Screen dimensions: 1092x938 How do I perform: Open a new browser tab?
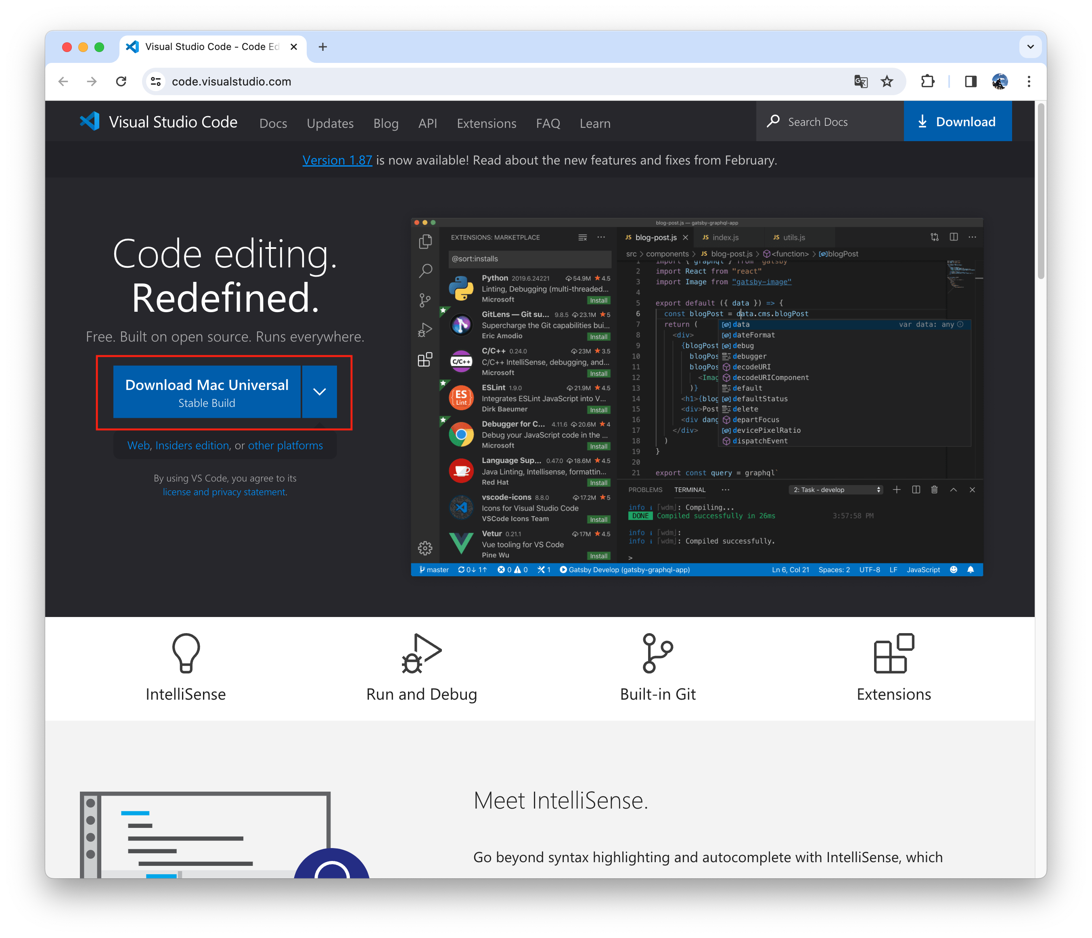pyautogui.click(x=323, y=47)
